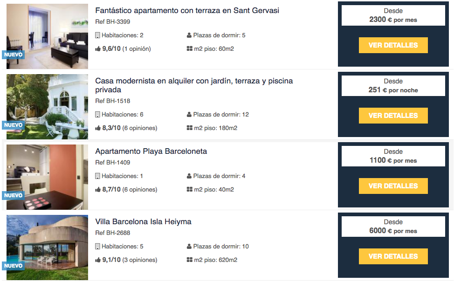
Task: Click VER DETALLES for 1100 € listing
Action: (x=393, y=186)
